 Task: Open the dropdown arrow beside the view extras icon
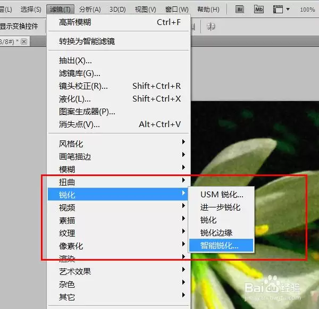click(288, 9)
